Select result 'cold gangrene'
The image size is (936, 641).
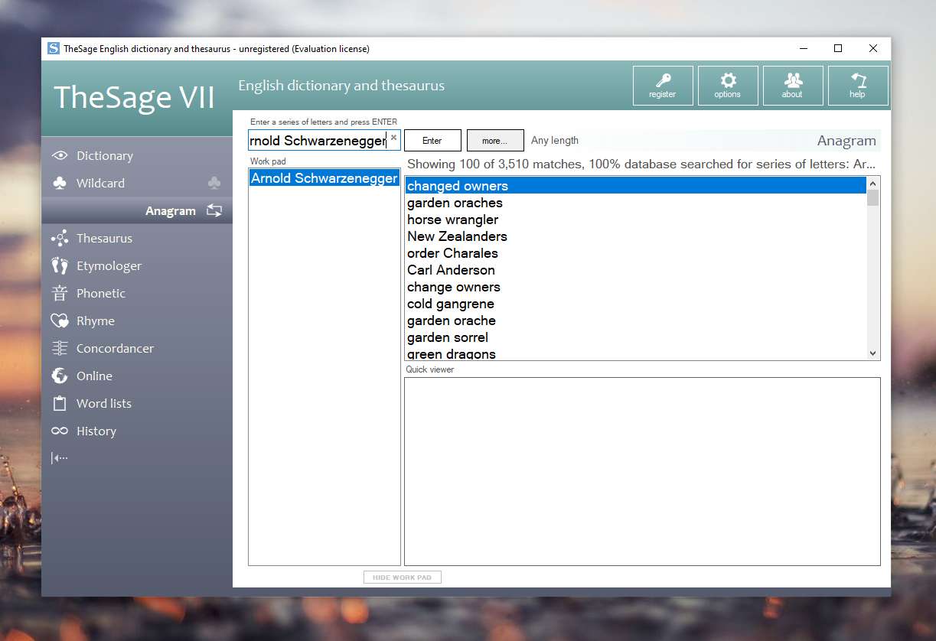click(635, 304)
